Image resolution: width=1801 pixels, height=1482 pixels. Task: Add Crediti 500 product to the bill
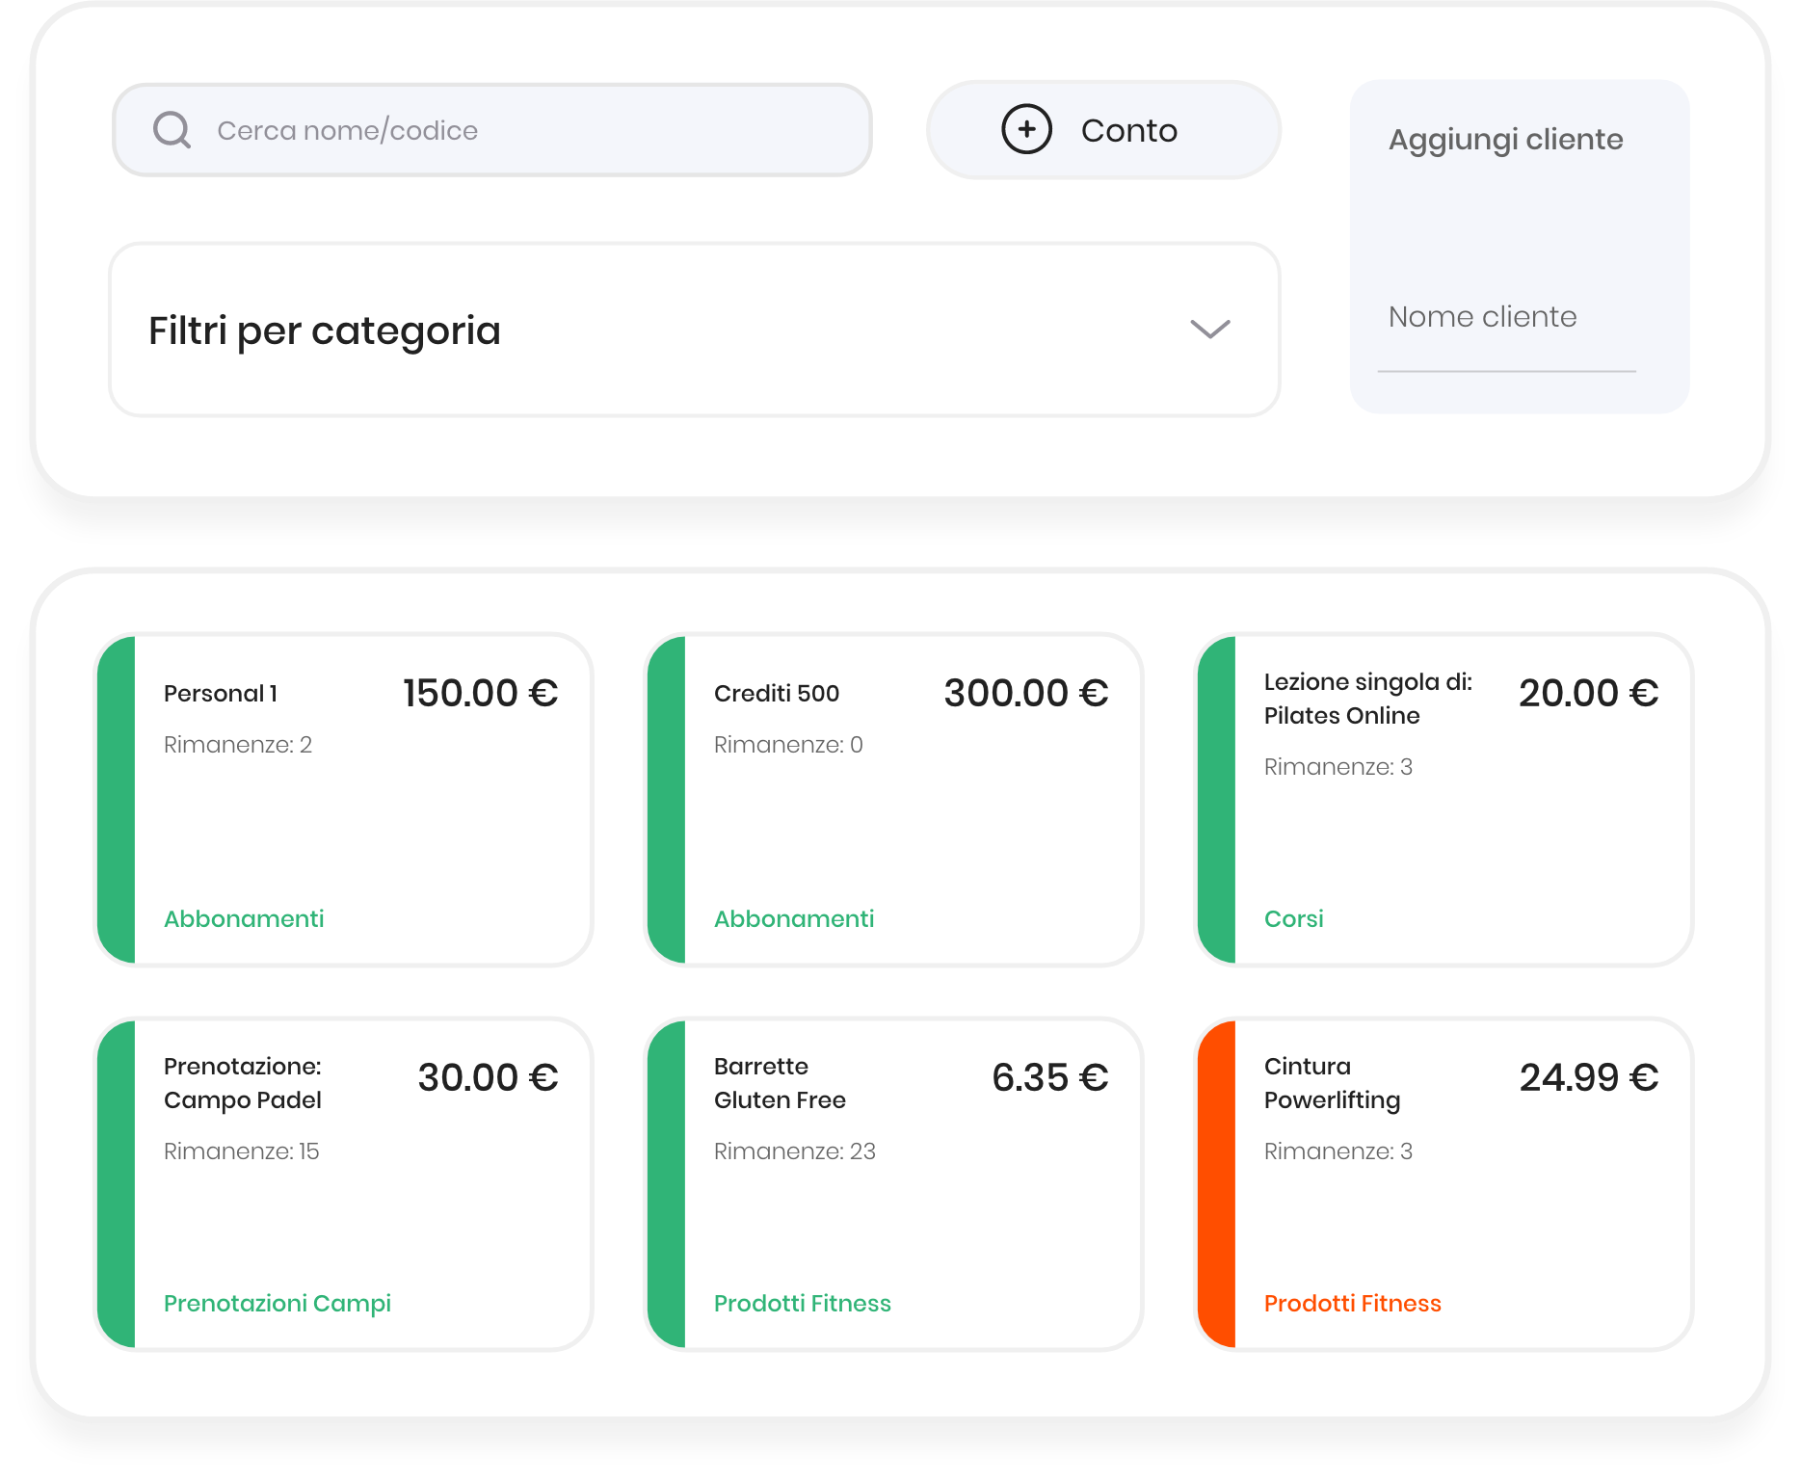tap(911, 800)
